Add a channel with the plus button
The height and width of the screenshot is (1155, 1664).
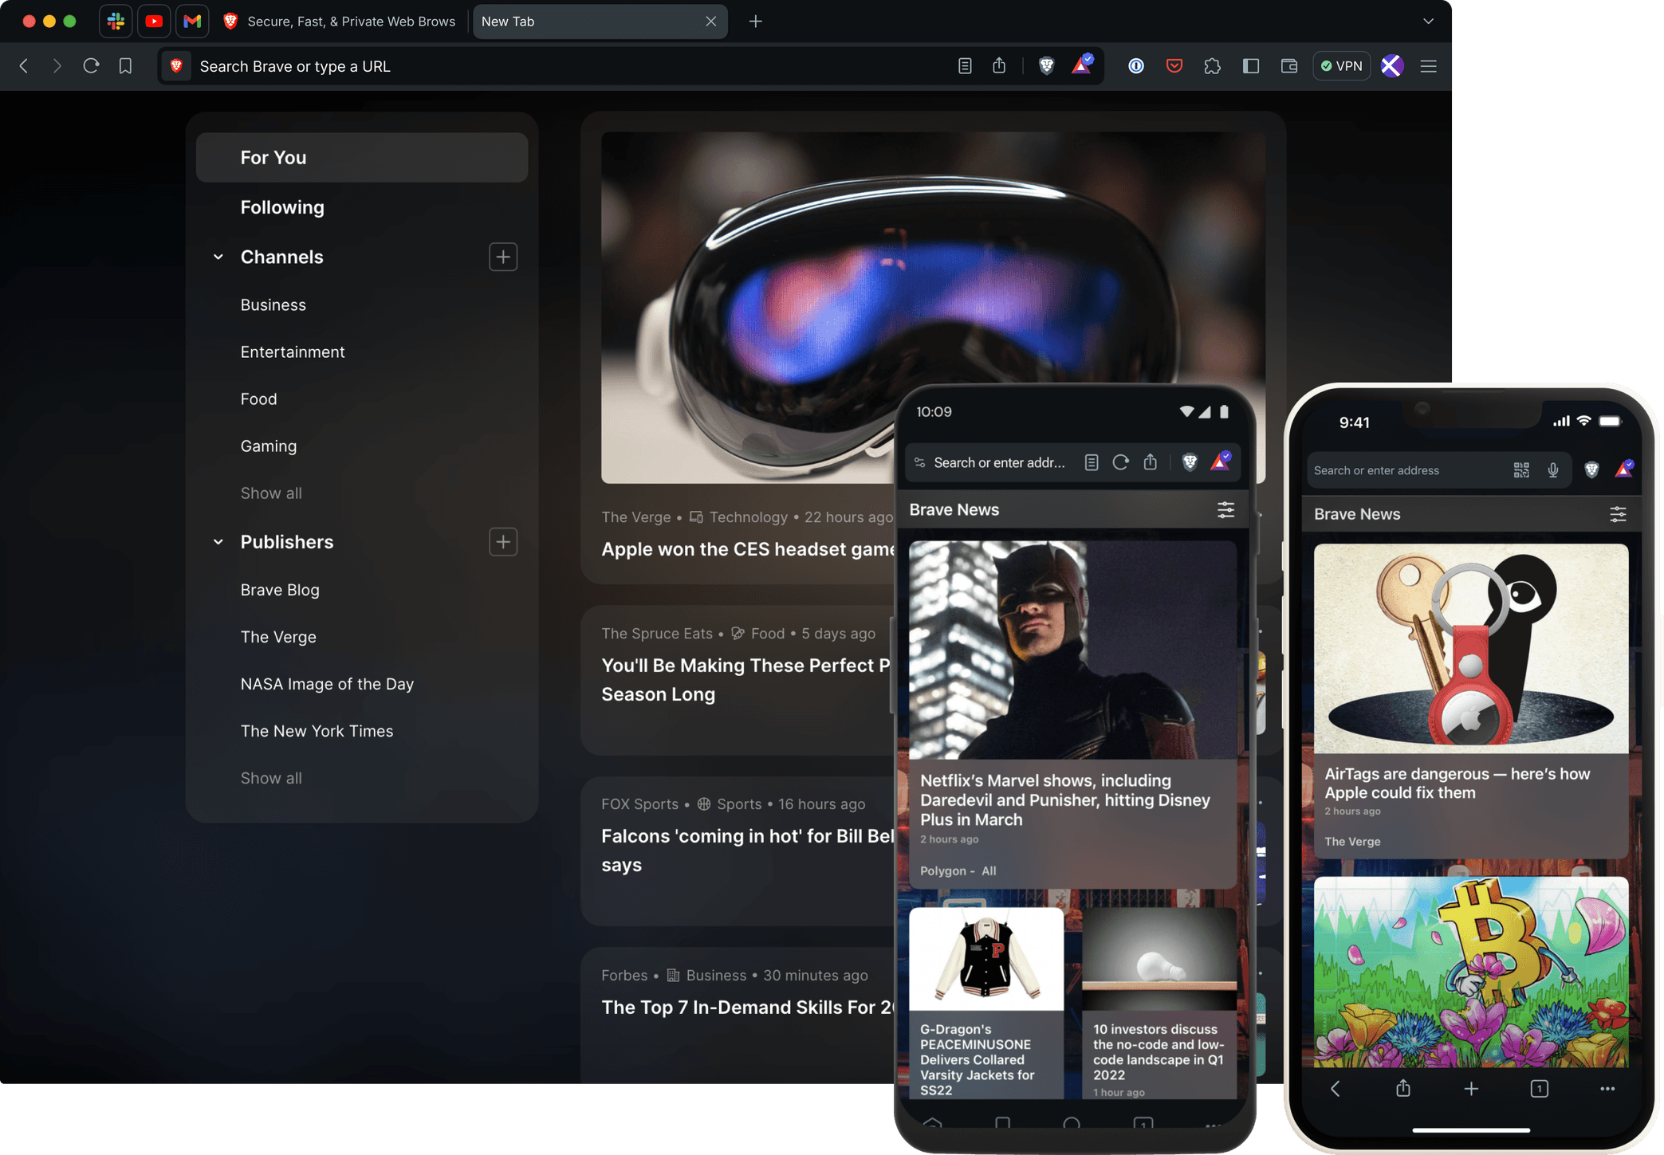pos(503,257)
